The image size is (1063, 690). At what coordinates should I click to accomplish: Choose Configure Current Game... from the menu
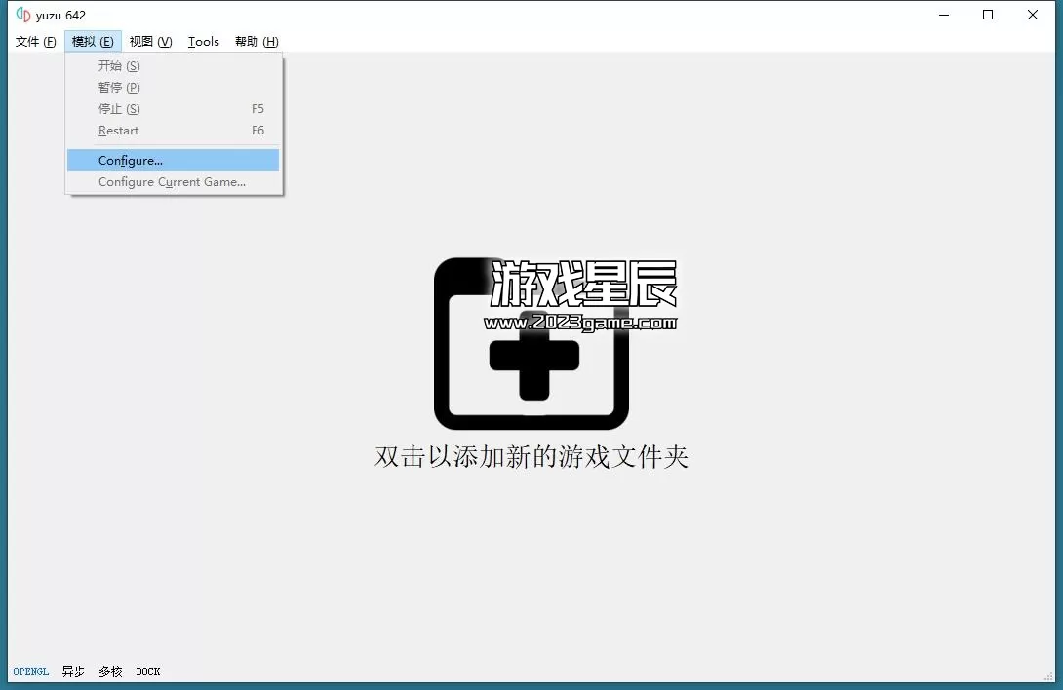pyautogui.click(x=173, y=182)
